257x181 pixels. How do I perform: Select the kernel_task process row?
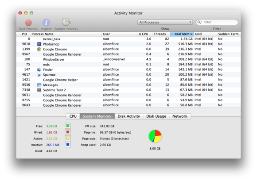coord(128,39)
